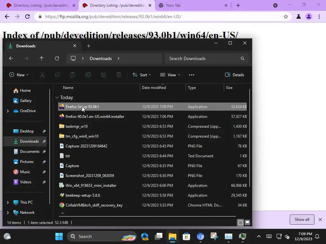Expand Network tree node
The image size is (326, 244).
coord(8,213)
